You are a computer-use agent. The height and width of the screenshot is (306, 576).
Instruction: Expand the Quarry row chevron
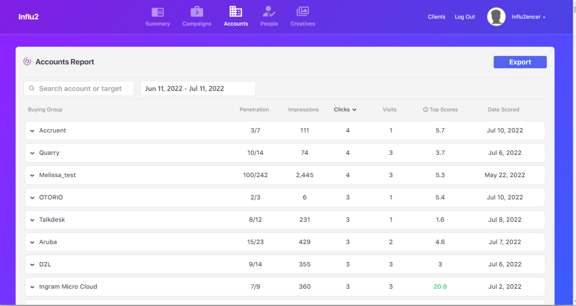click(x=32, y=153)
